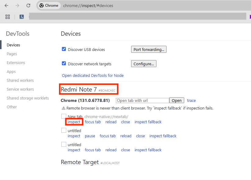
Task: Click the Open button next to url field
Action: pos(177,100)
